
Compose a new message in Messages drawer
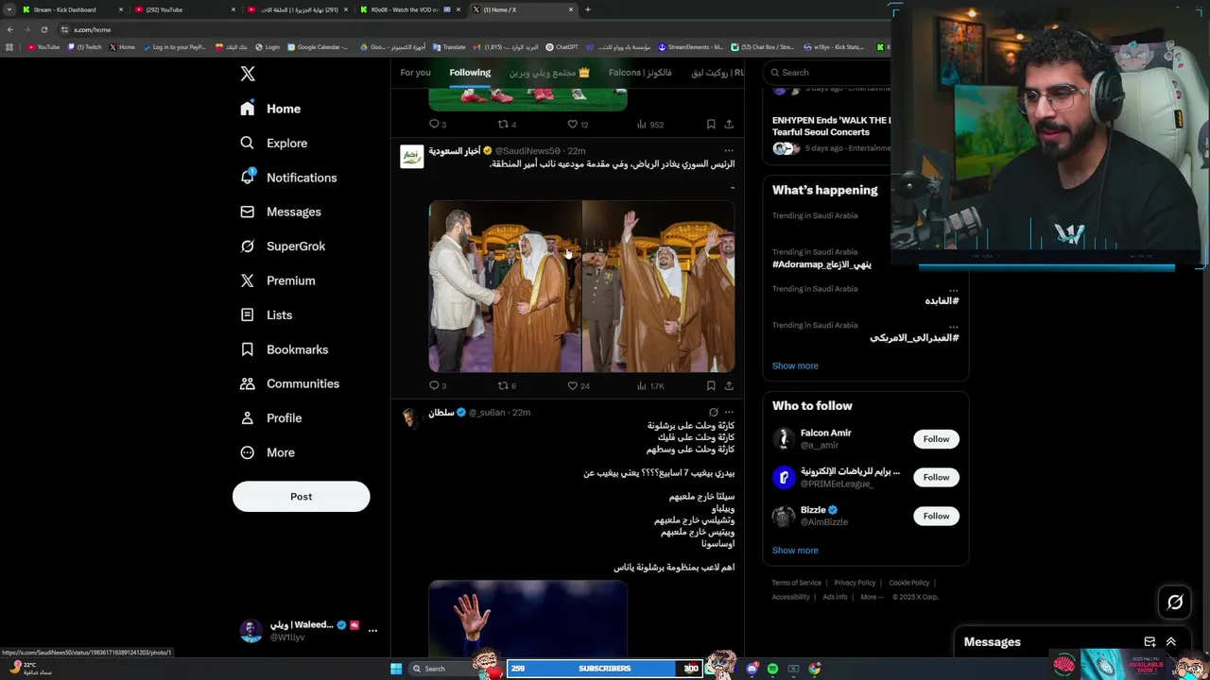1149,642
